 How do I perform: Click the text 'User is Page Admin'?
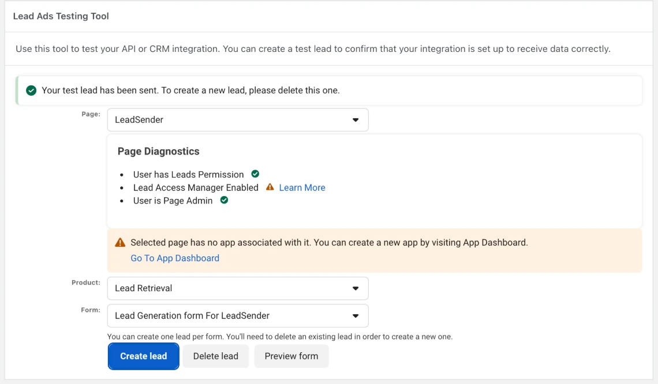click(173, 201)
